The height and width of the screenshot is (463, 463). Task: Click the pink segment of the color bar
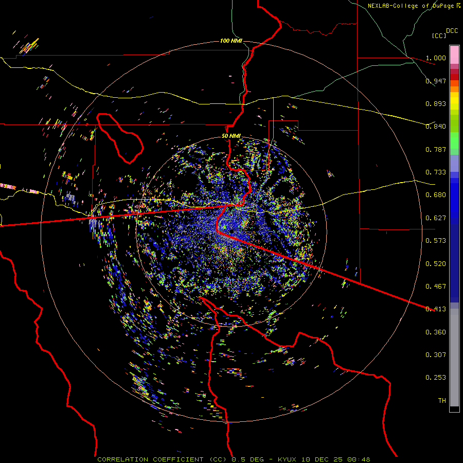[x=454, y=55]
